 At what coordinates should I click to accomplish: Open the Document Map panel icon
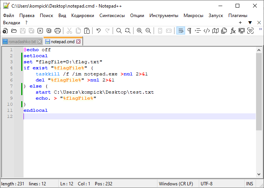click(215, 31)
